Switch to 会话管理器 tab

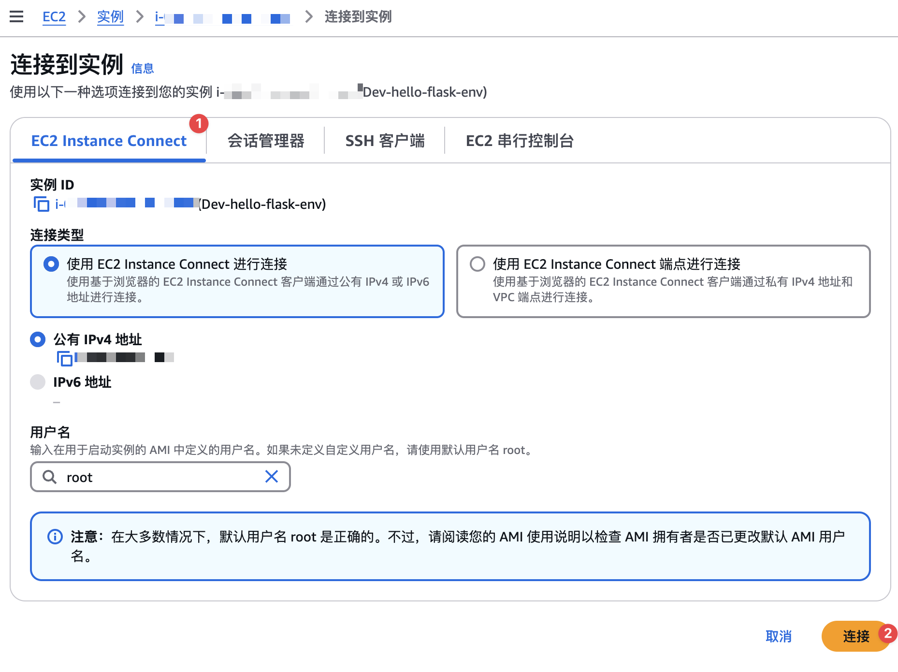(266, 141)
